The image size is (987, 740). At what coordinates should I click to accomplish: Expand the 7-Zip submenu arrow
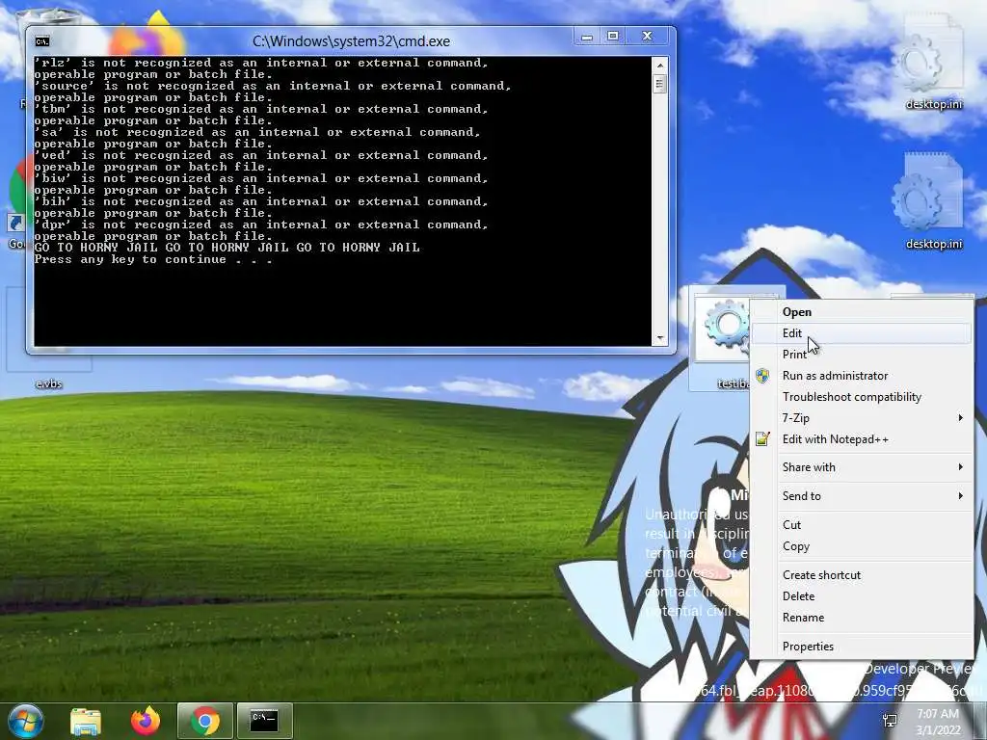click(961, 418)
